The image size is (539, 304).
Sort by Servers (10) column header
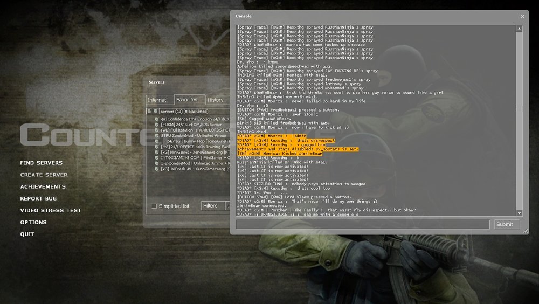coord(195,112)
